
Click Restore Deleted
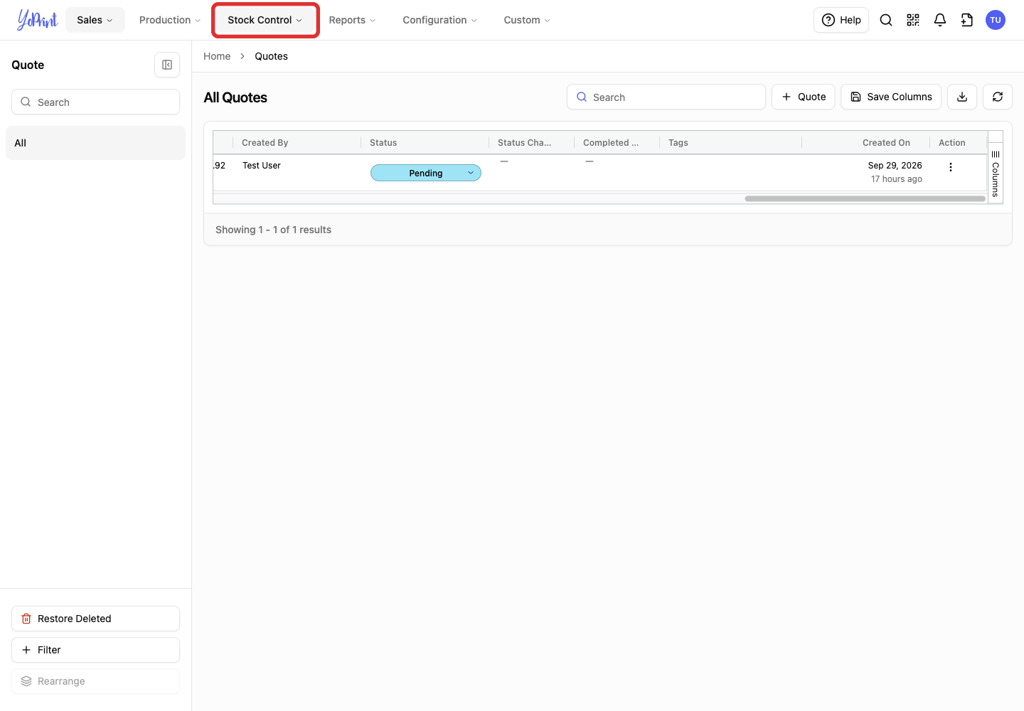tap(95, 619)
